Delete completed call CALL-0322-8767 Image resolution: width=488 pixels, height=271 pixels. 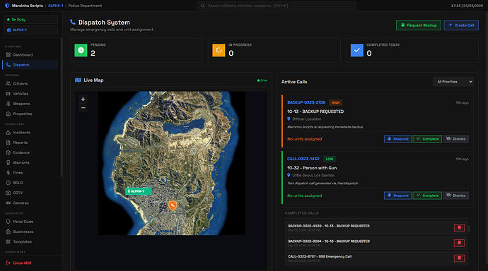(460, 258)
